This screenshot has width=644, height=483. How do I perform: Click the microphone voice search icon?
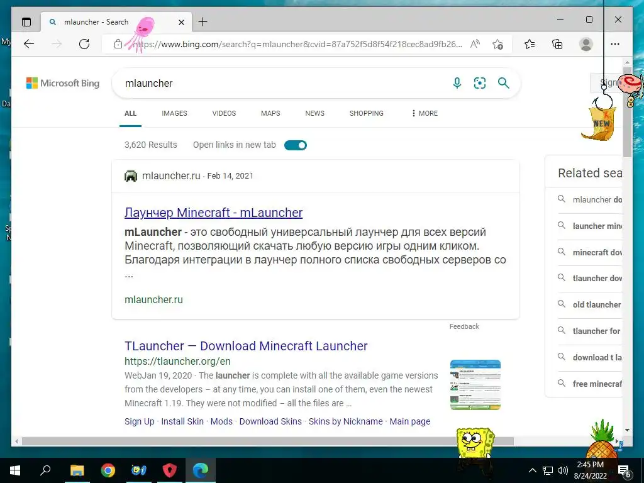(x=457, y=83)
